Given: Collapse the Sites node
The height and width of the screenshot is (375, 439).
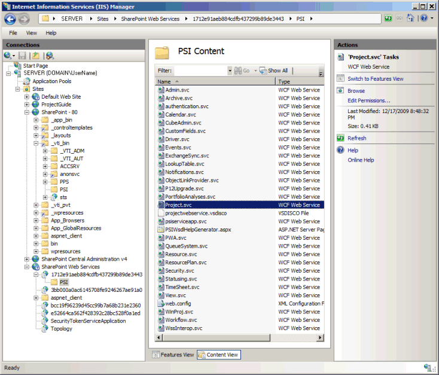Looking at the screenshot, I should pyautogui.click(x=17, y=89).
